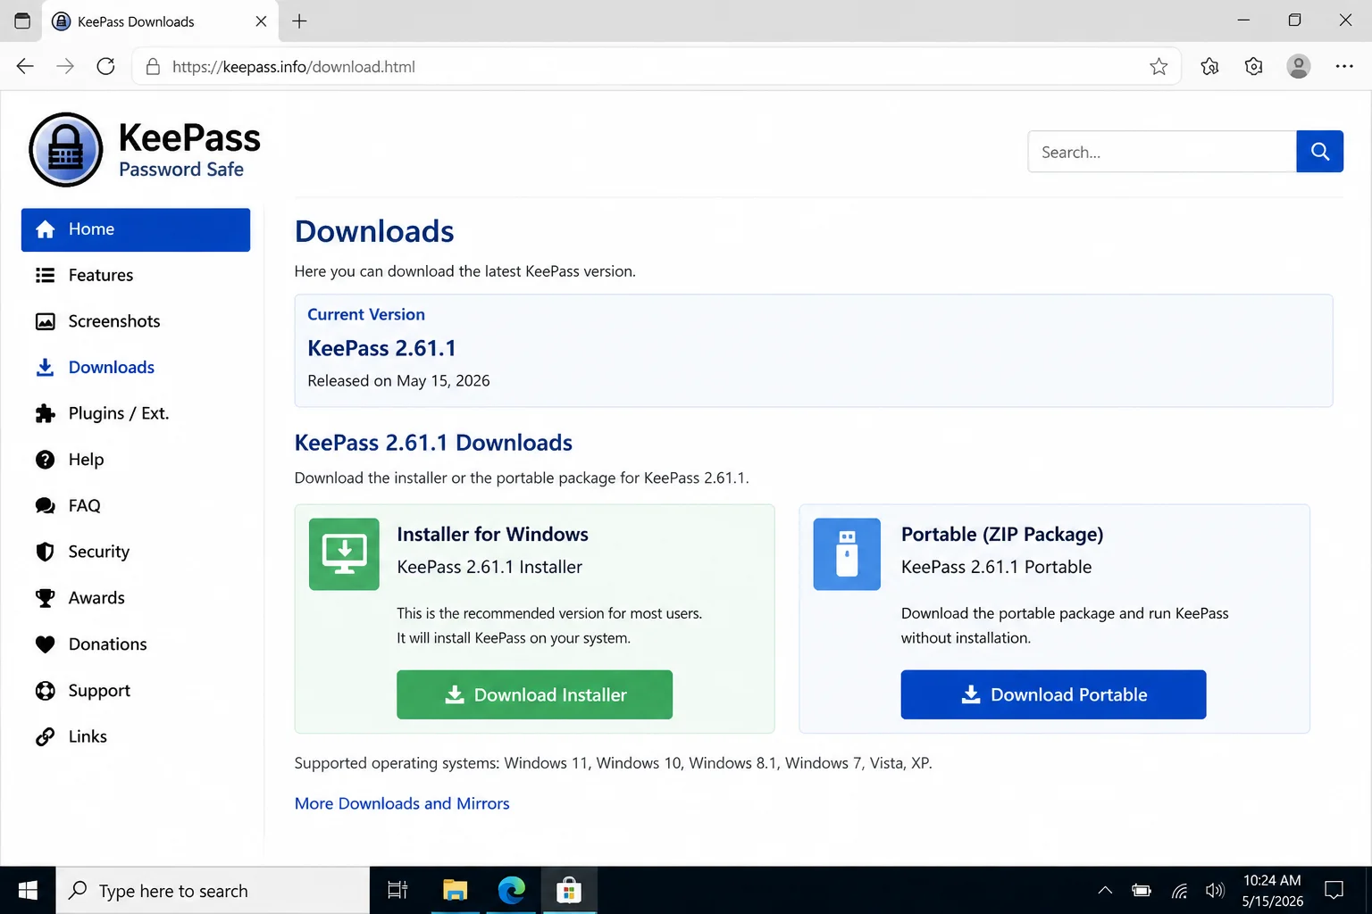The height and width of the screenshot is (914, 1372).
Task: Click the taskbar search box
Action: 213,890
